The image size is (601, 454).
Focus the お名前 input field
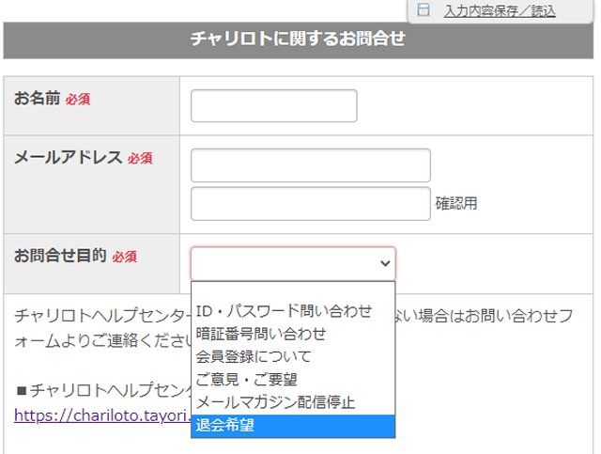click(274, 106)
